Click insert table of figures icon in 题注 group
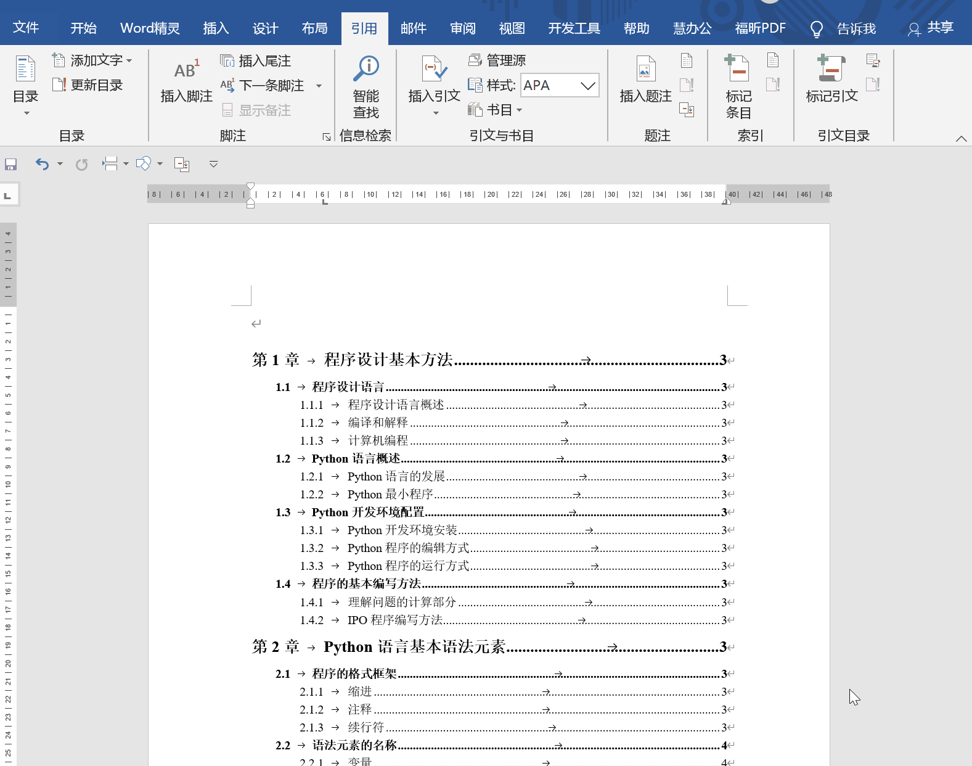This screenshot has height=766, width=972. click(687, 60)
